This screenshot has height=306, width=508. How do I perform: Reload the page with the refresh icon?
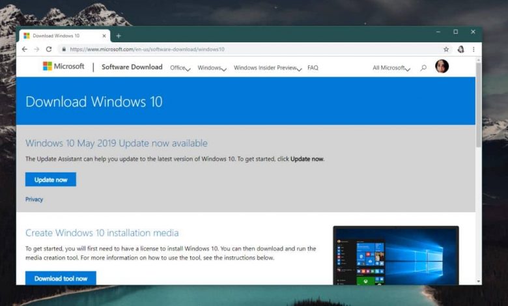coord(49,49)
